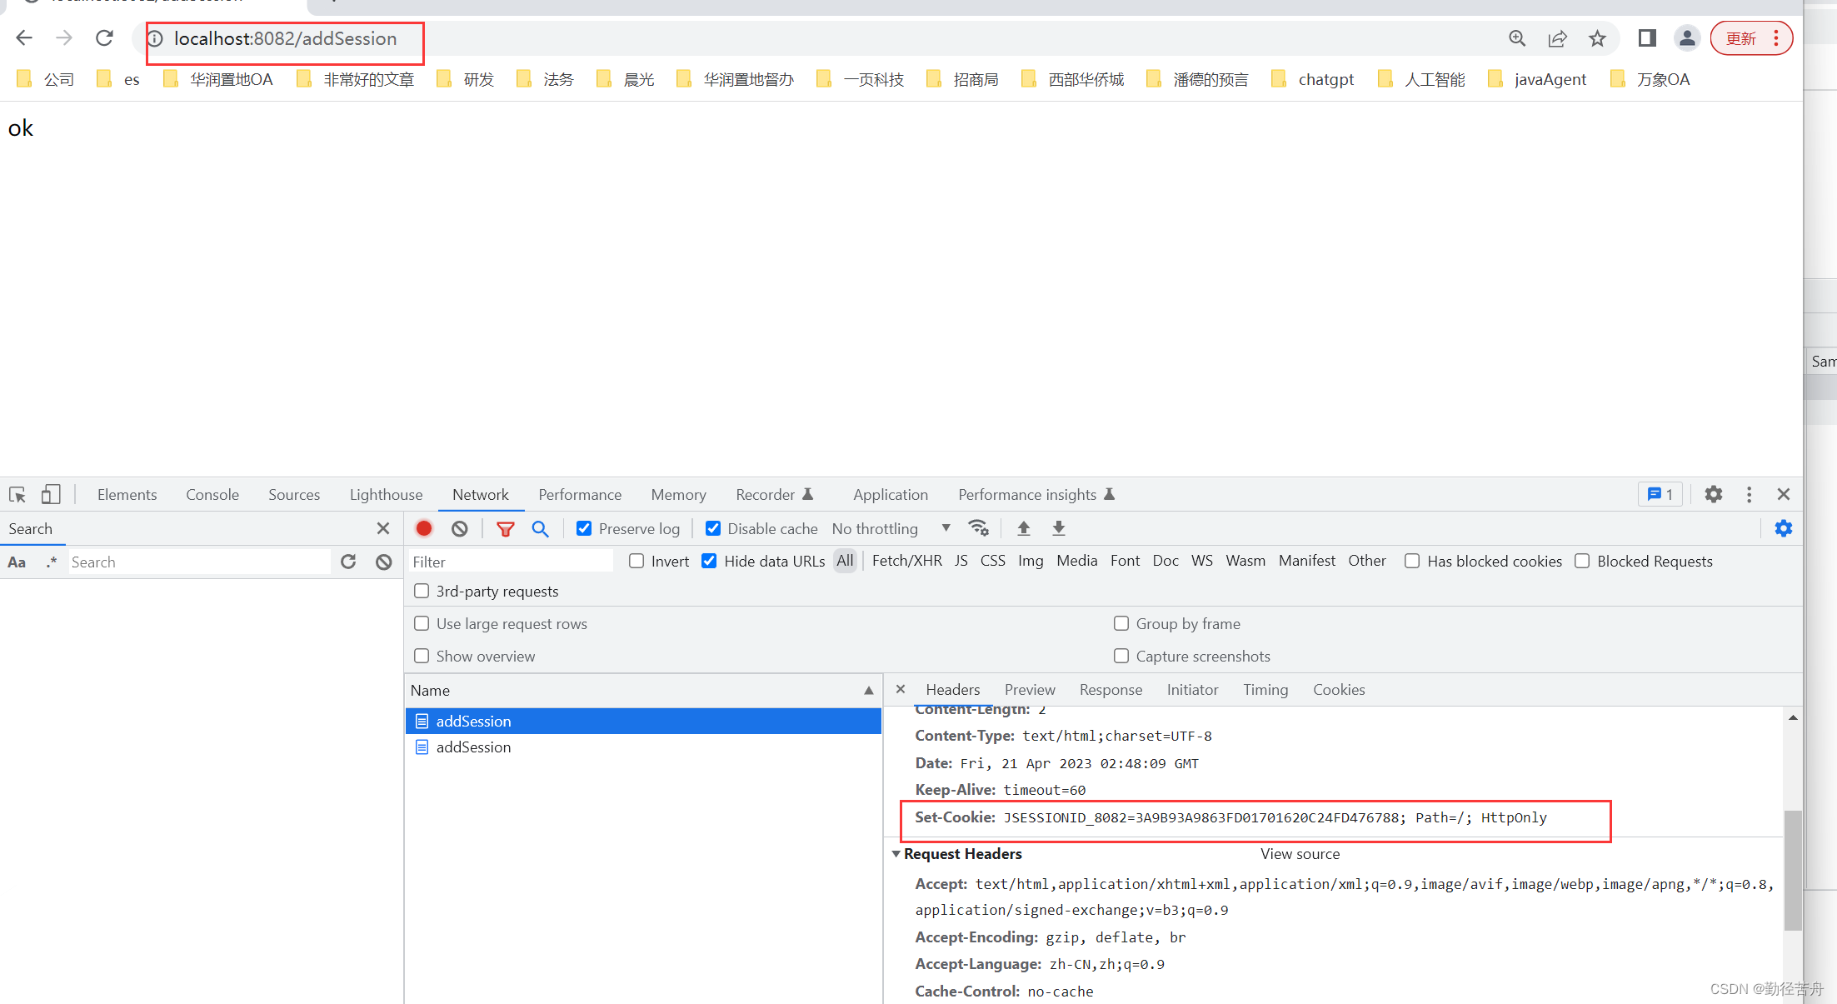The height and width of the screenshot is (1004, 1837).
Task: Toggle the browser side panel
Action: pyautogui.click(x=1647, y=38)
